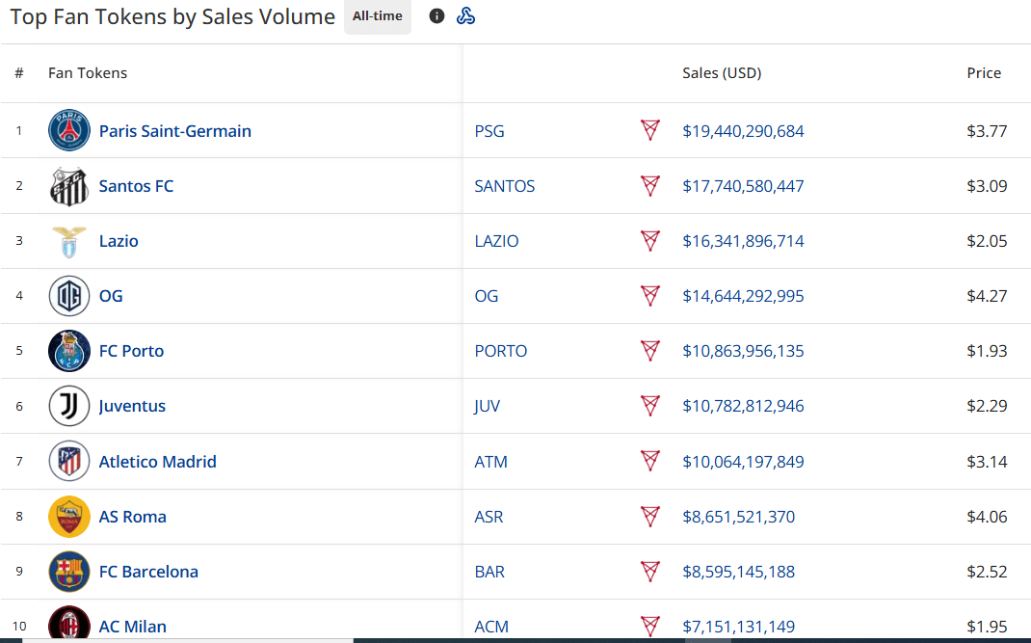Click the Juventus club logo
Screen dimensions: 1031x643
click(69, 406)
